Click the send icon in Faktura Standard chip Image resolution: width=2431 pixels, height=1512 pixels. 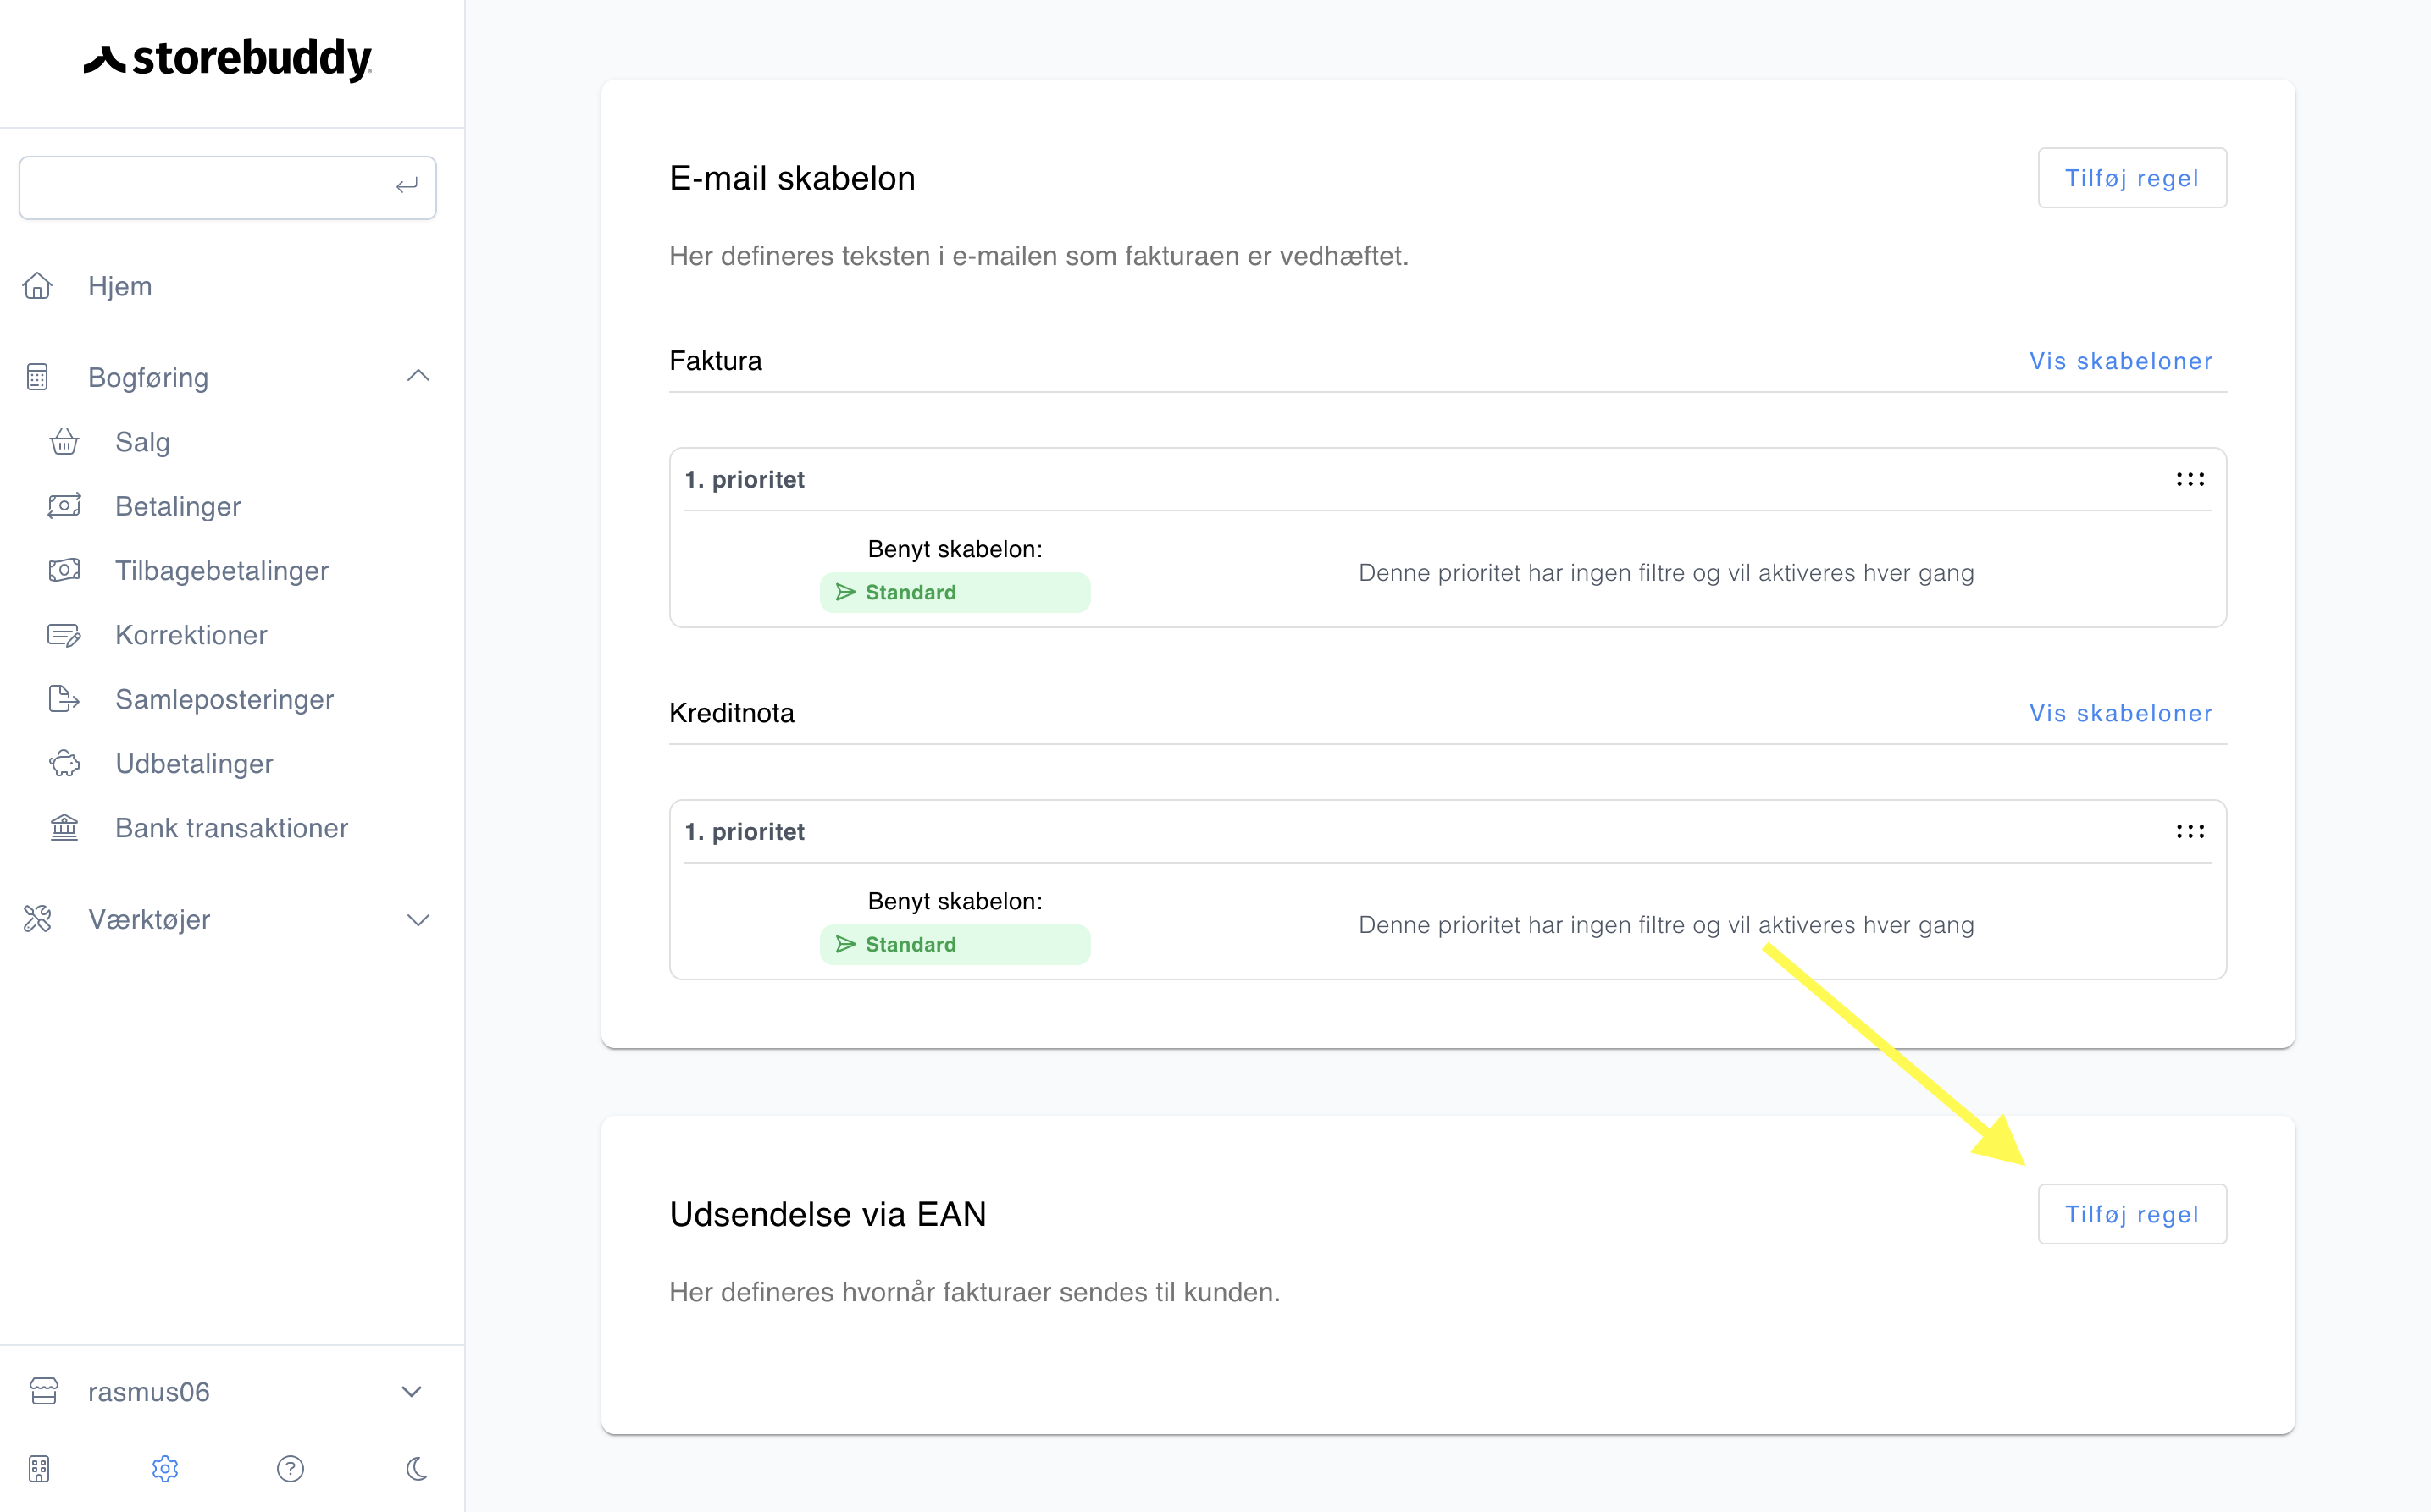tap(846, 592)
